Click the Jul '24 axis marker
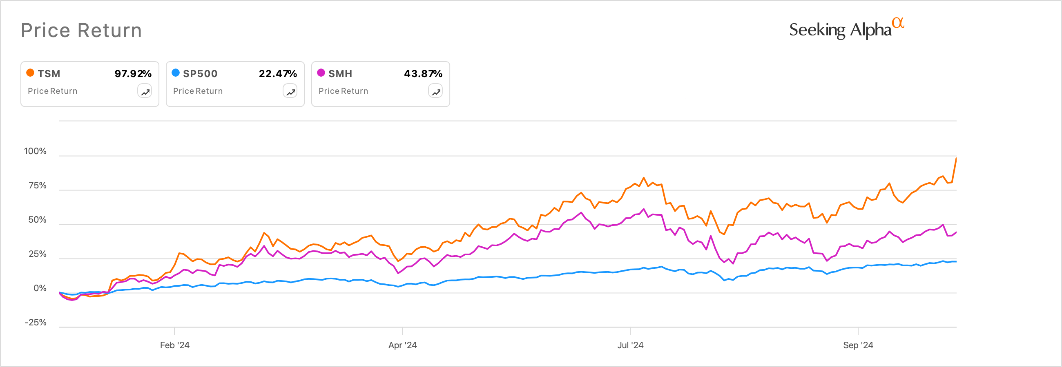Viewport: 1062px width, 367px height. [630, 345]
